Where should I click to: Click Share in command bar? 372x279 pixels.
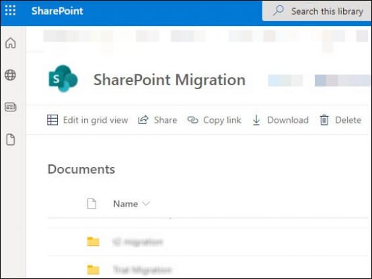click(157, 120)
